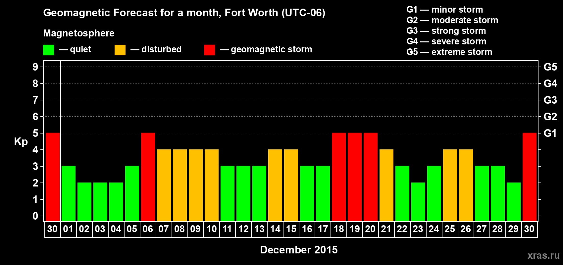563x265 pixels.
Task: Click the 'Kp' axis title
Action: click(21, 142)
